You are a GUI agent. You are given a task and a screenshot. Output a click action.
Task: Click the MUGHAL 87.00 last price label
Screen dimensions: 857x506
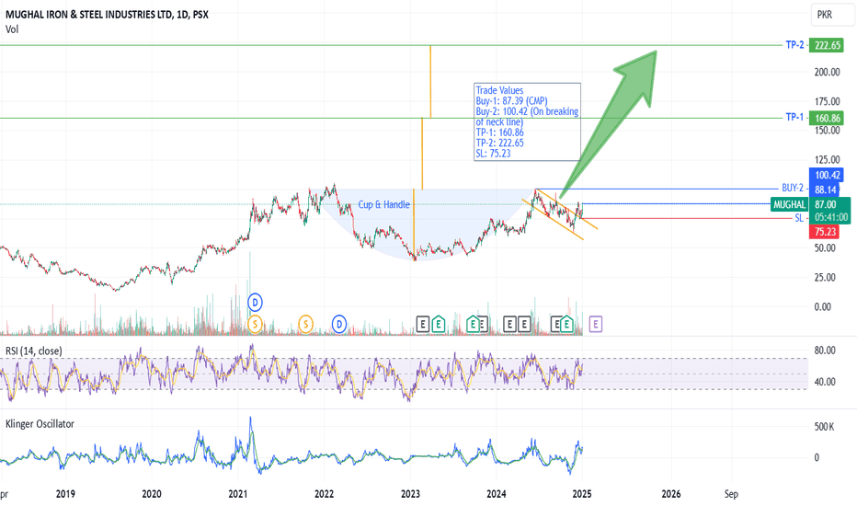[810, 204]
